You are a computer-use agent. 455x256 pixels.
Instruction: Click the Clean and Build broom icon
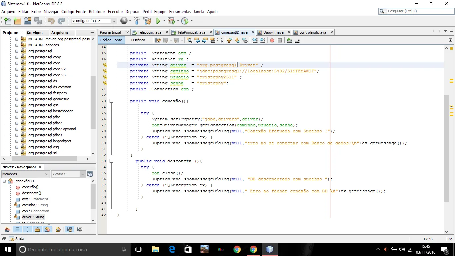pos(148,21)
